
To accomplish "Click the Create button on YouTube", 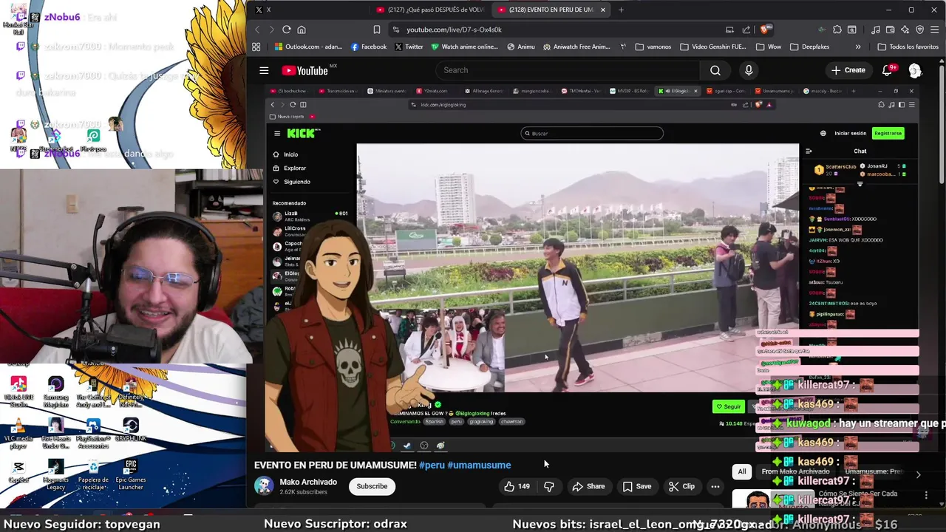I will tap(848, 70).
